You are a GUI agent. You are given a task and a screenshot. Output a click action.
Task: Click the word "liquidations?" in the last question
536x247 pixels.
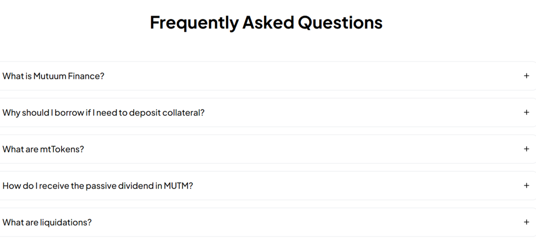click(66, 222)
